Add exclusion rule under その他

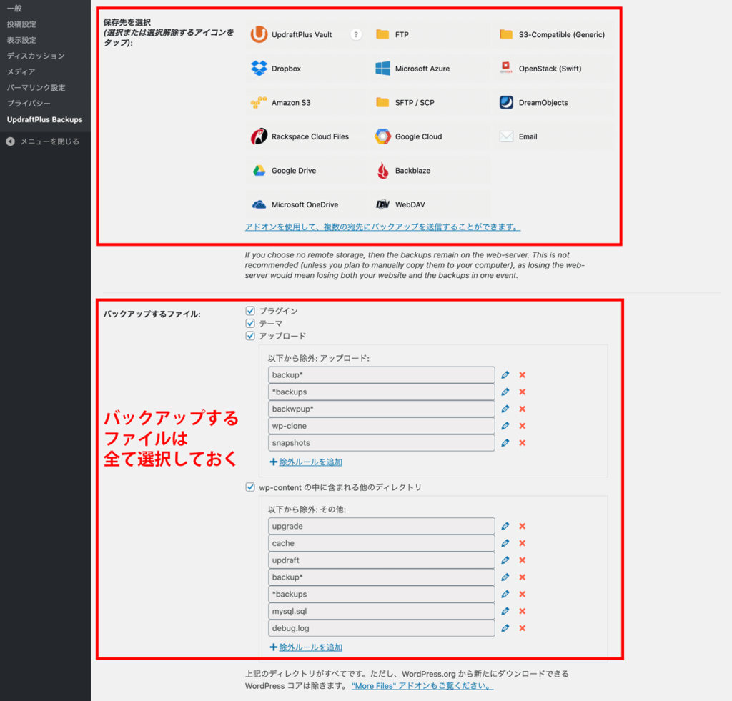click(x=306, y=647)
